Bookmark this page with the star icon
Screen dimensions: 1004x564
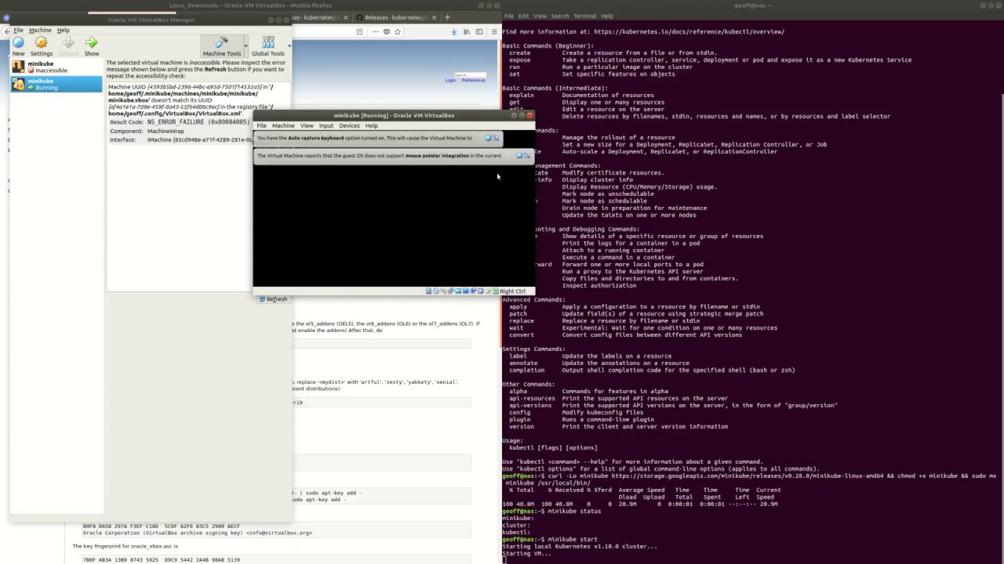coord(398,31)
